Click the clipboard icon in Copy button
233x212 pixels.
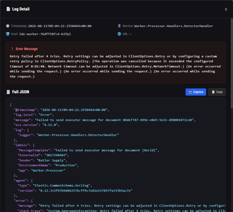pos(213,92)
